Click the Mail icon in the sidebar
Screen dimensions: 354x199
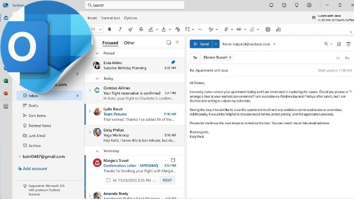tap(6, 18)
